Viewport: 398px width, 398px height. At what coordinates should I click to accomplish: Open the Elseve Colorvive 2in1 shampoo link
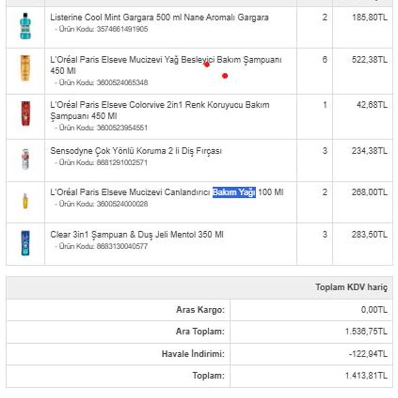coord(159,105)
